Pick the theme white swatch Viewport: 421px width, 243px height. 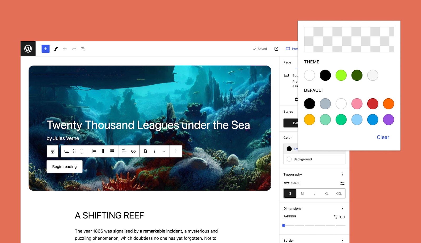pyautogui.click(x=309, y=75)
